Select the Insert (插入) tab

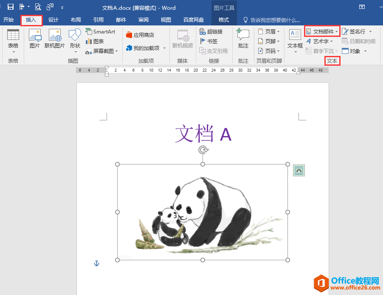tap(31, 20)
